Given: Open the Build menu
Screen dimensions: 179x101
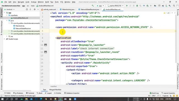Looking at the screenshot, I should click(47, 2).
